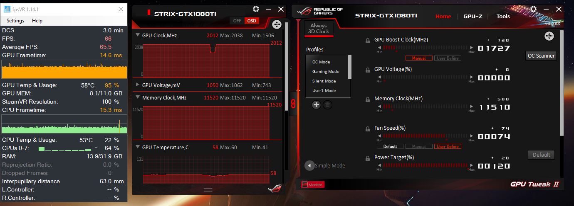
Task: Click the GPU Boost Clock slider track
Action: [x=425, y=48]
